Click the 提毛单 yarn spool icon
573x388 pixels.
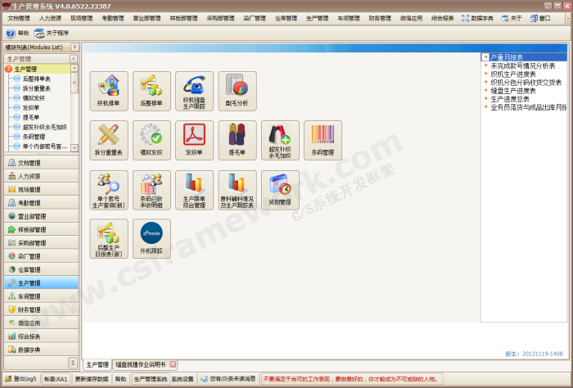coord(237,140)
